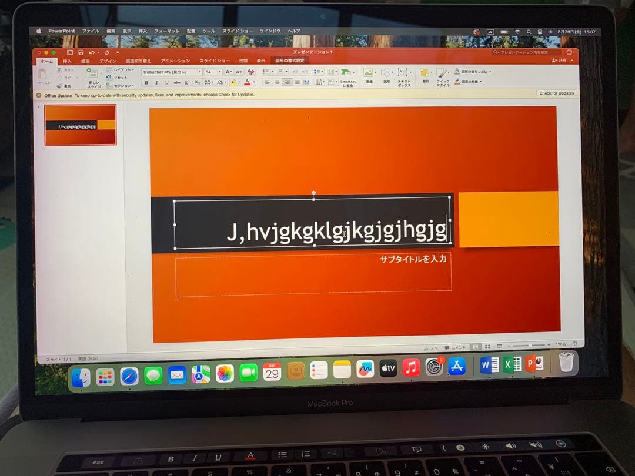The image size is (635, 476).
Task: Insert a picture with the 画像 icon
Action: (x=369, y=73)
